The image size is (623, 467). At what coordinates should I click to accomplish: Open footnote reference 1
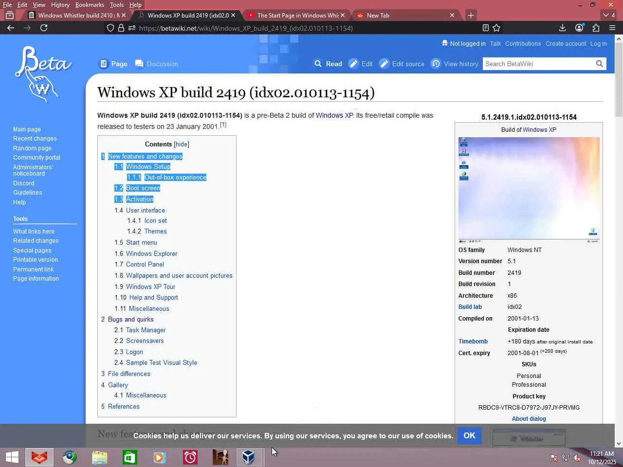pyautogui.click(x=223, y=125)
